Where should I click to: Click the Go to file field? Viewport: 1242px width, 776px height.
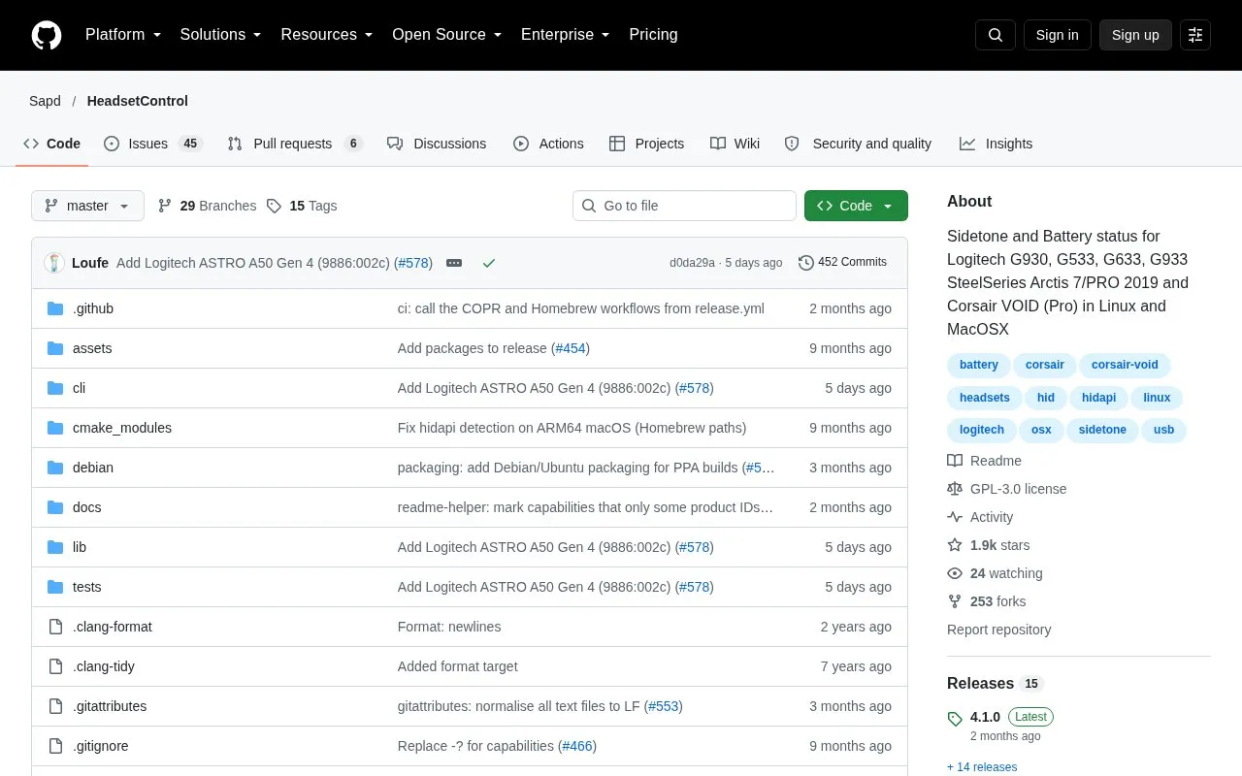tap(684, 206)
